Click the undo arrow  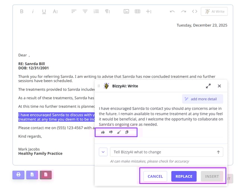tap(172, 12)
